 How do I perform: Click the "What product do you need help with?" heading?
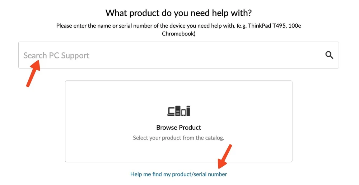tap(178, 13)
